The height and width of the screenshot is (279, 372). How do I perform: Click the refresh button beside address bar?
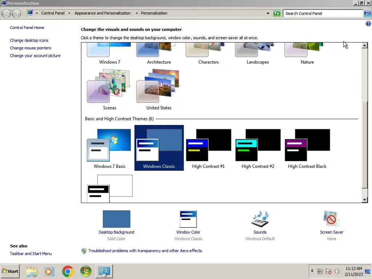coord(277,13)
